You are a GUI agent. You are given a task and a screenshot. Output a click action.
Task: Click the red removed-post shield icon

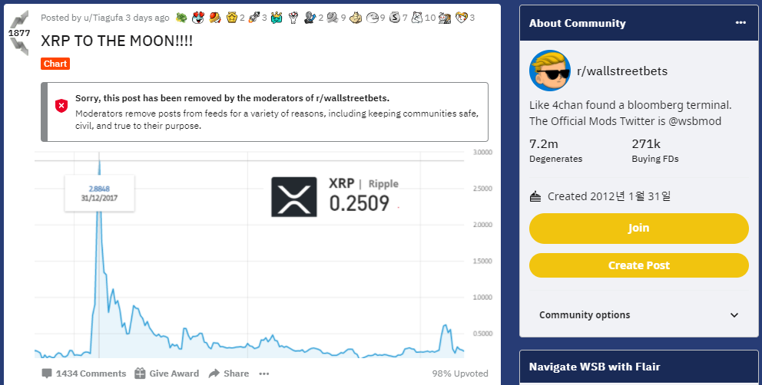pyautogui.click(x=61, y=105)
